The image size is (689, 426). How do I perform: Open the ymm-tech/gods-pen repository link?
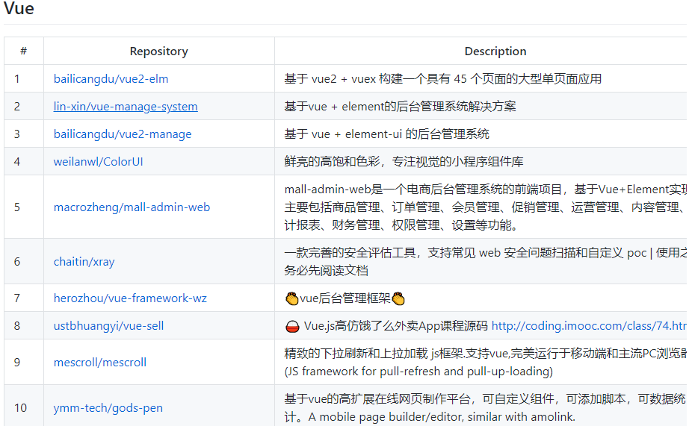pos(108,408)
